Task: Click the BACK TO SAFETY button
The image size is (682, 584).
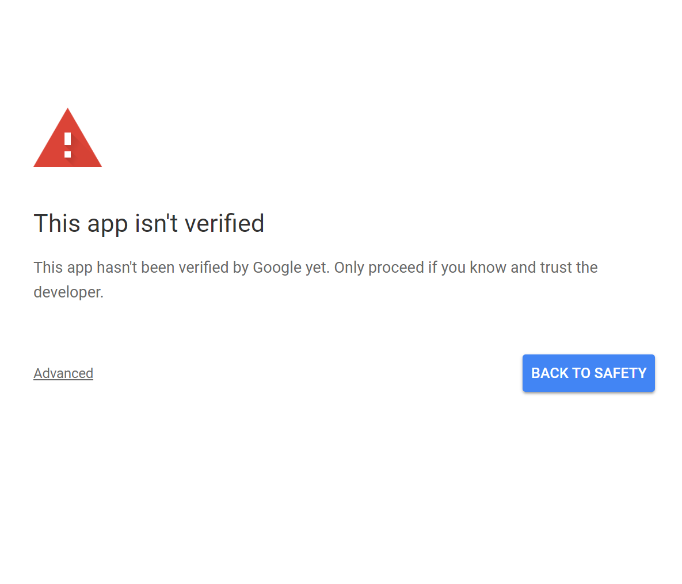Action: [589, 373]
